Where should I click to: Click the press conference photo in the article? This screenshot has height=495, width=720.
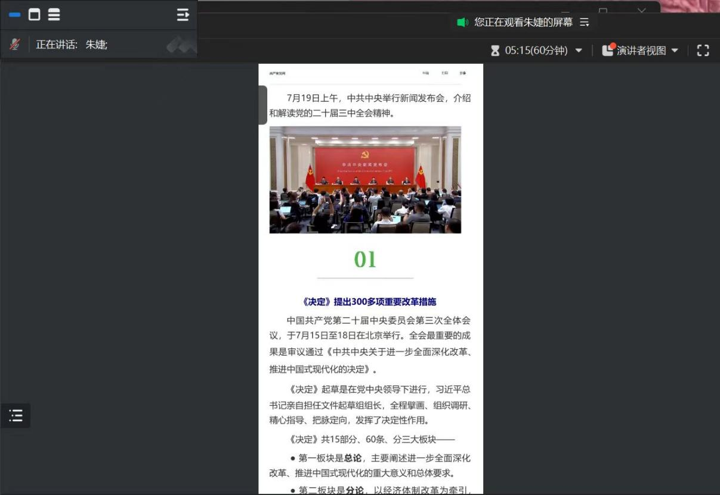click(365, 179)
